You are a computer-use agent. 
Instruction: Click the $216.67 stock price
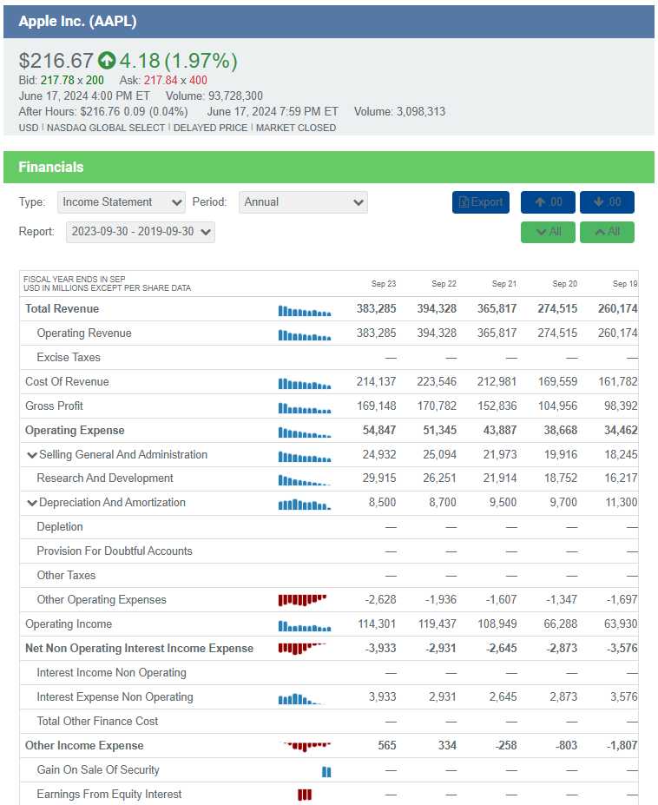coord(56,61)
